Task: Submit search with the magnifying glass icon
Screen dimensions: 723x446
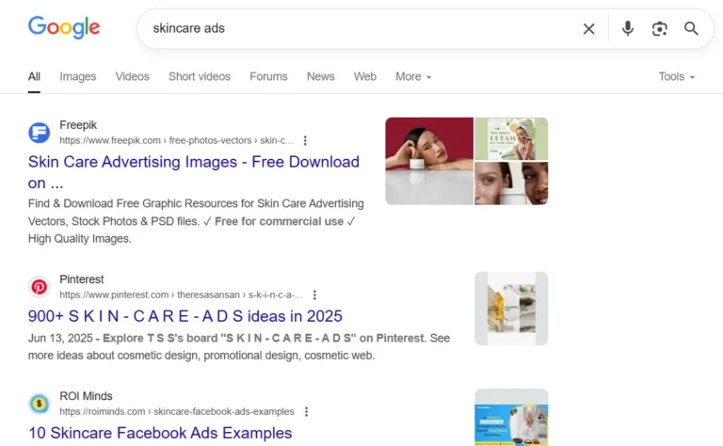Action: (691, 28)
